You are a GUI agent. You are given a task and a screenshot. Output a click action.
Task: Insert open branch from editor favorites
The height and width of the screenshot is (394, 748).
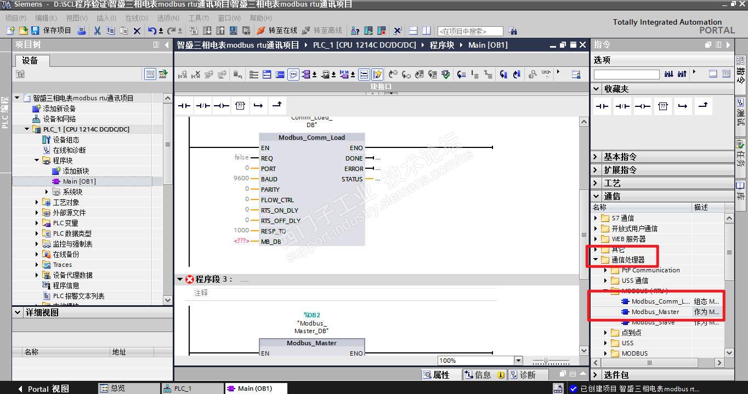[258, 106]
